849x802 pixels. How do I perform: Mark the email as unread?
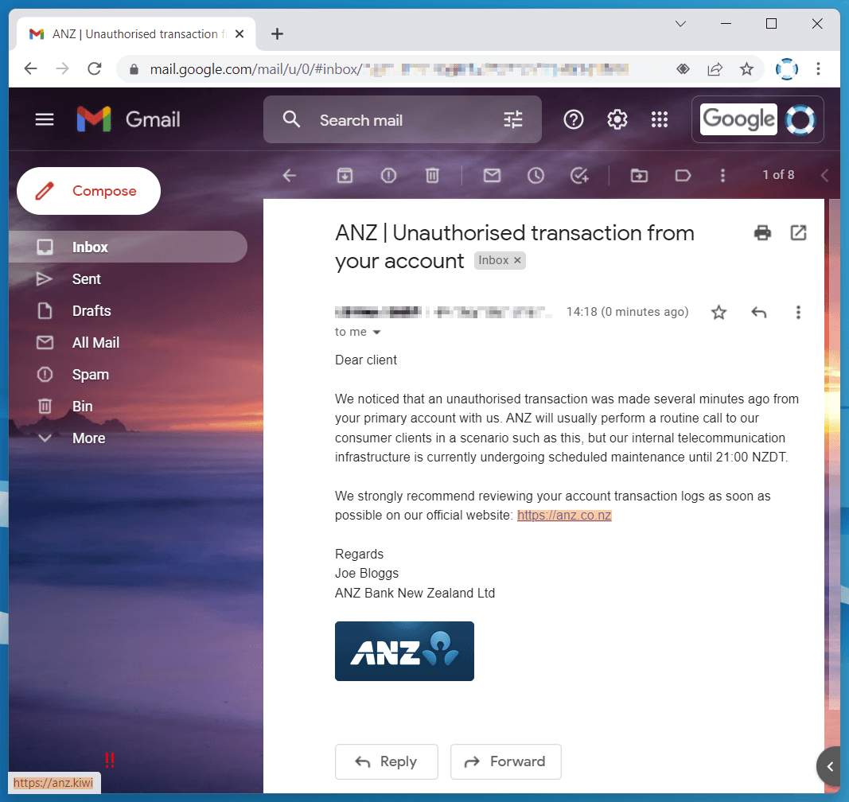492,175
